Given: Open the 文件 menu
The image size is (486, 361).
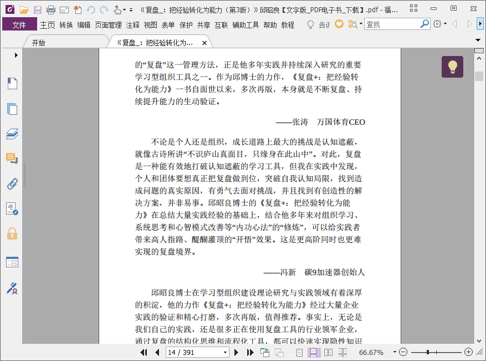Looking at the screenshot, I should 19,24.
